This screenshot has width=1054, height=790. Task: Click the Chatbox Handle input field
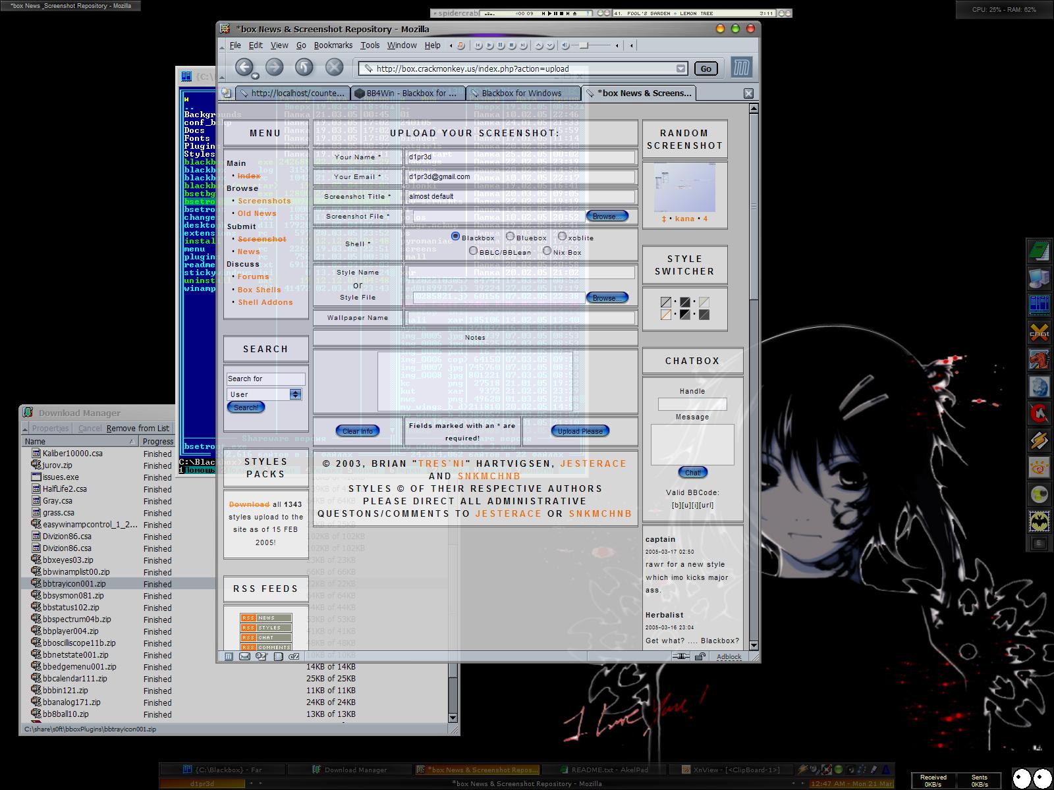[692, 404]
